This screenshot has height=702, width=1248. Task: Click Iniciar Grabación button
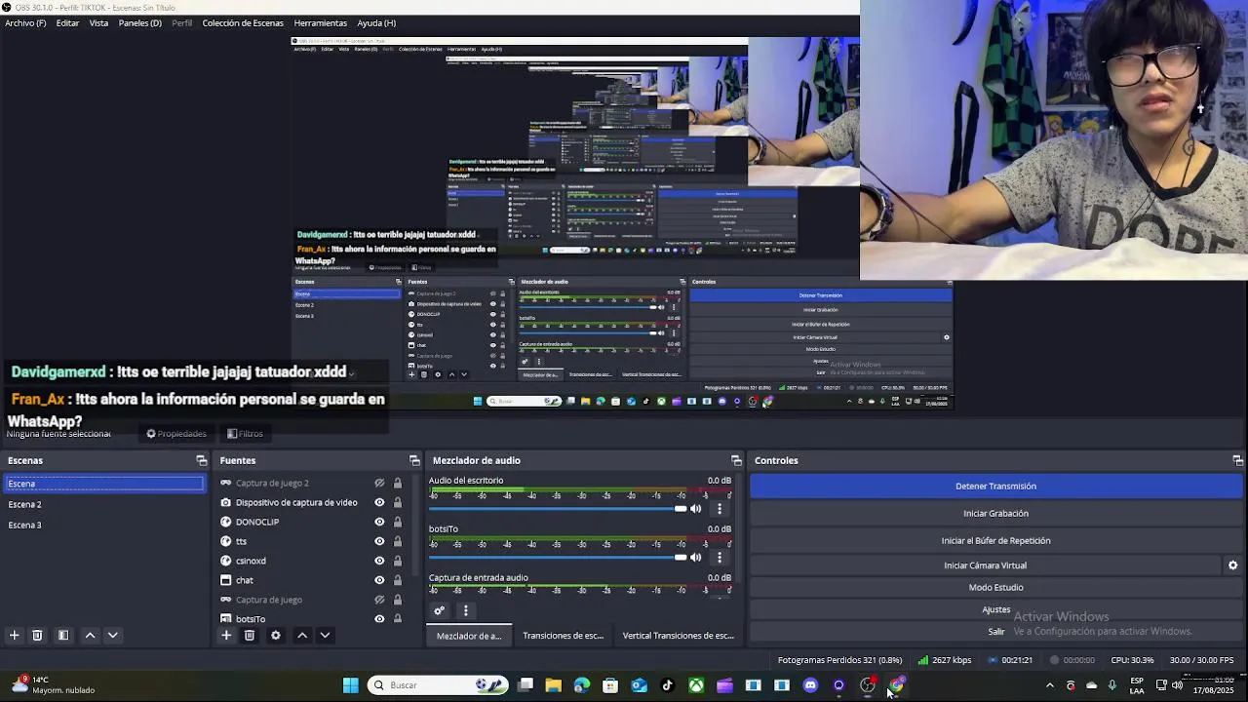click(x=995, y=513)
